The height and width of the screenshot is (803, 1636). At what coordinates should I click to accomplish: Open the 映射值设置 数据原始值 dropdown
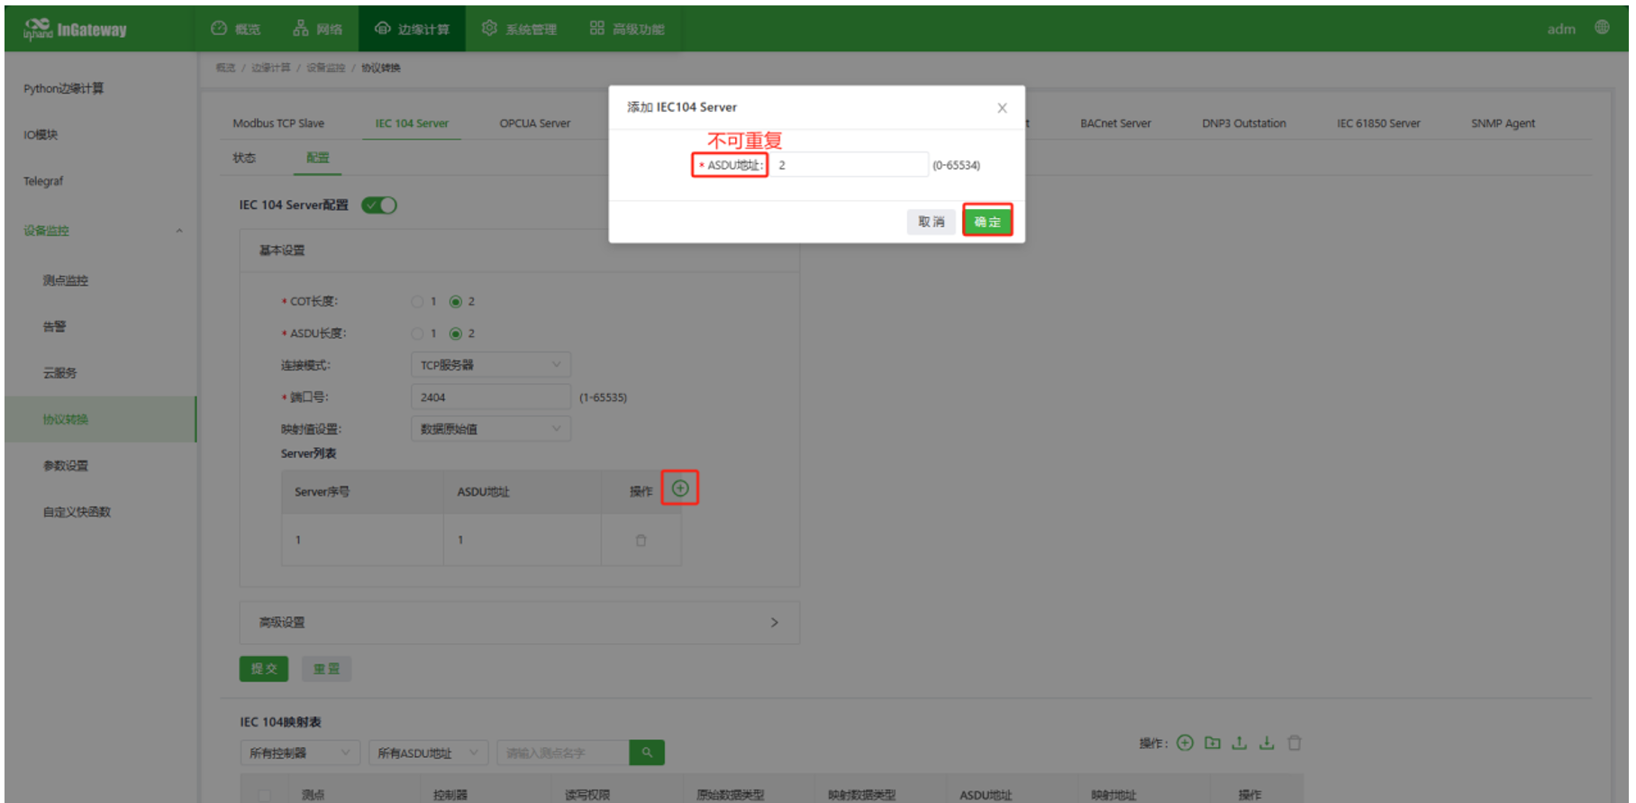pos(490,429)
